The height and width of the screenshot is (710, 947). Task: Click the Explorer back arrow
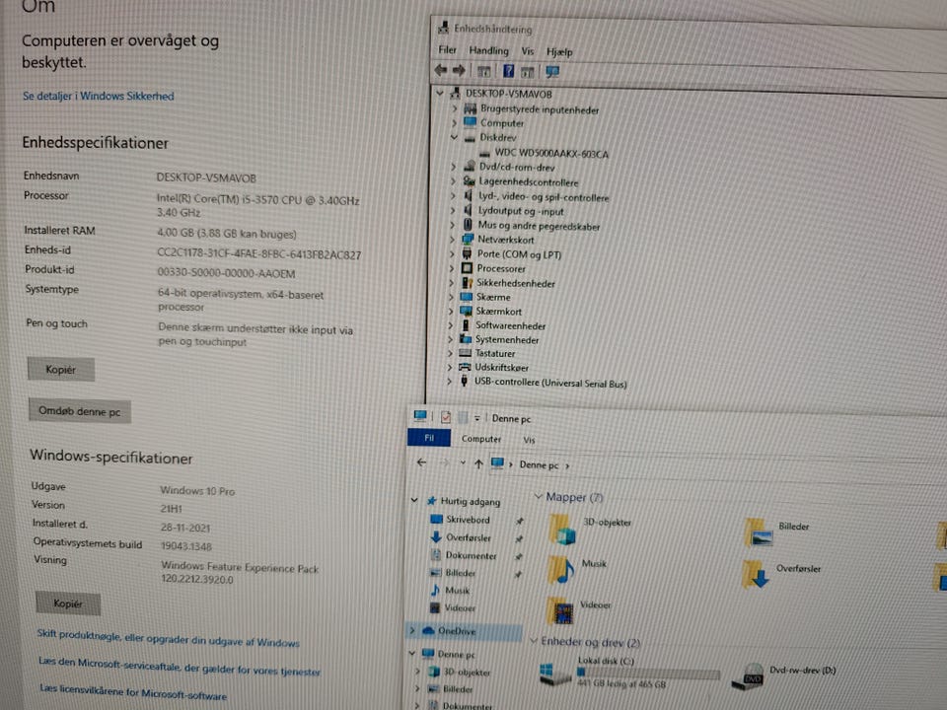[x=421, y=462]
